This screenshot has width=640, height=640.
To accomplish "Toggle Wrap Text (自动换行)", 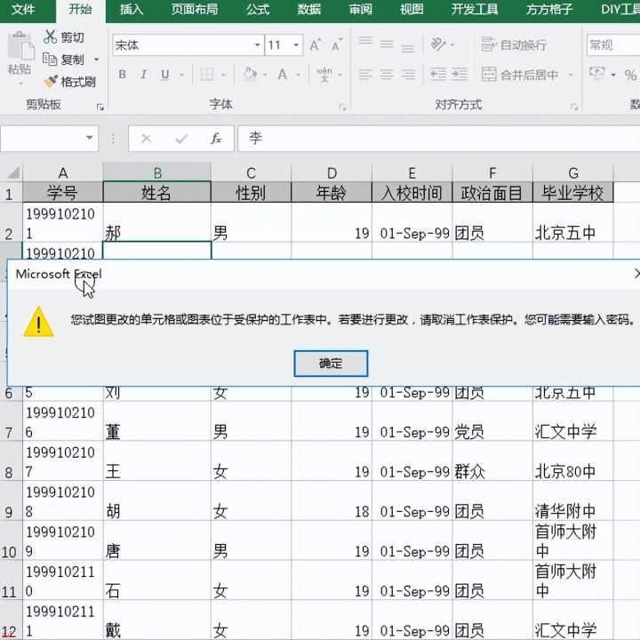I will (514, 44).
